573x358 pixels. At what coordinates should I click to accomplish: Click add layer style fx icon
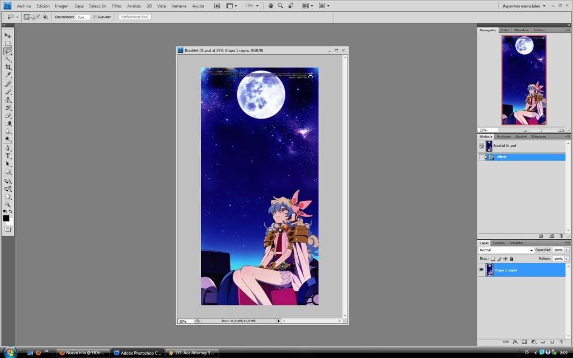point(515,342)
